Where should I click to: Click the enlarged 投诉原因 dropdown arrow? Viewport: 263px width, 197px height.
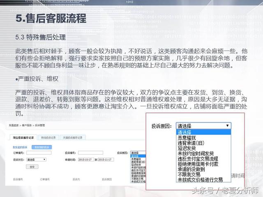point(228,126)
